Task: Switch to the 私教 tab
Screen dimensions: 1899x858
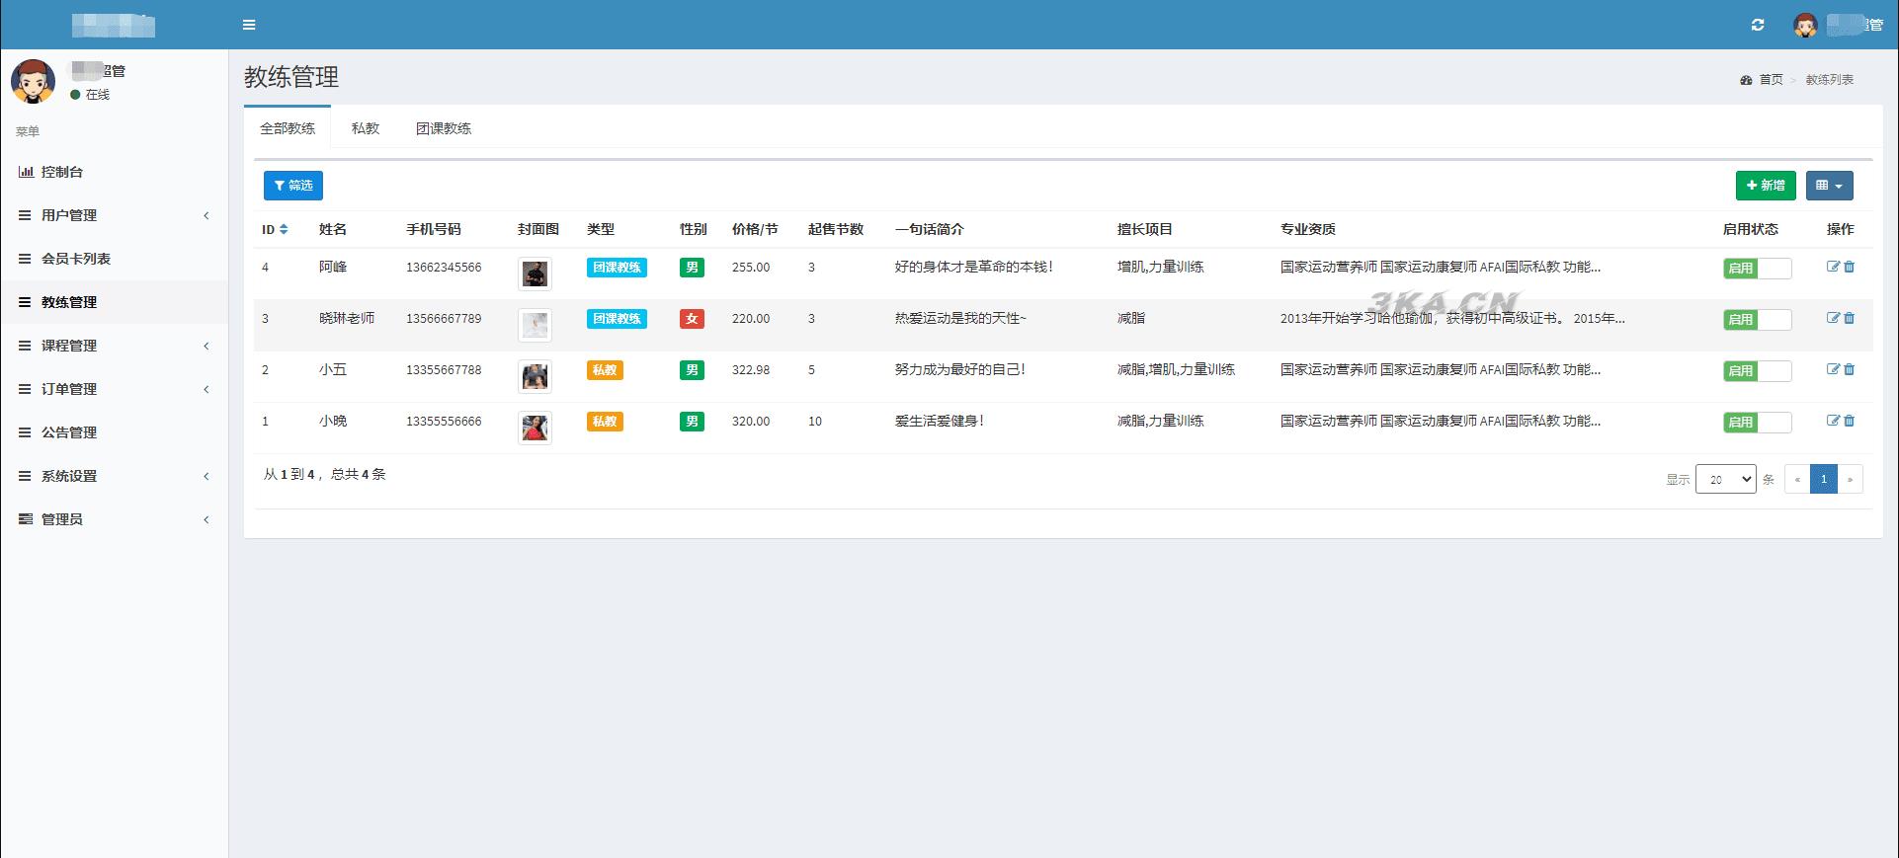Action: pyautogui.click(x=365, y=128)
